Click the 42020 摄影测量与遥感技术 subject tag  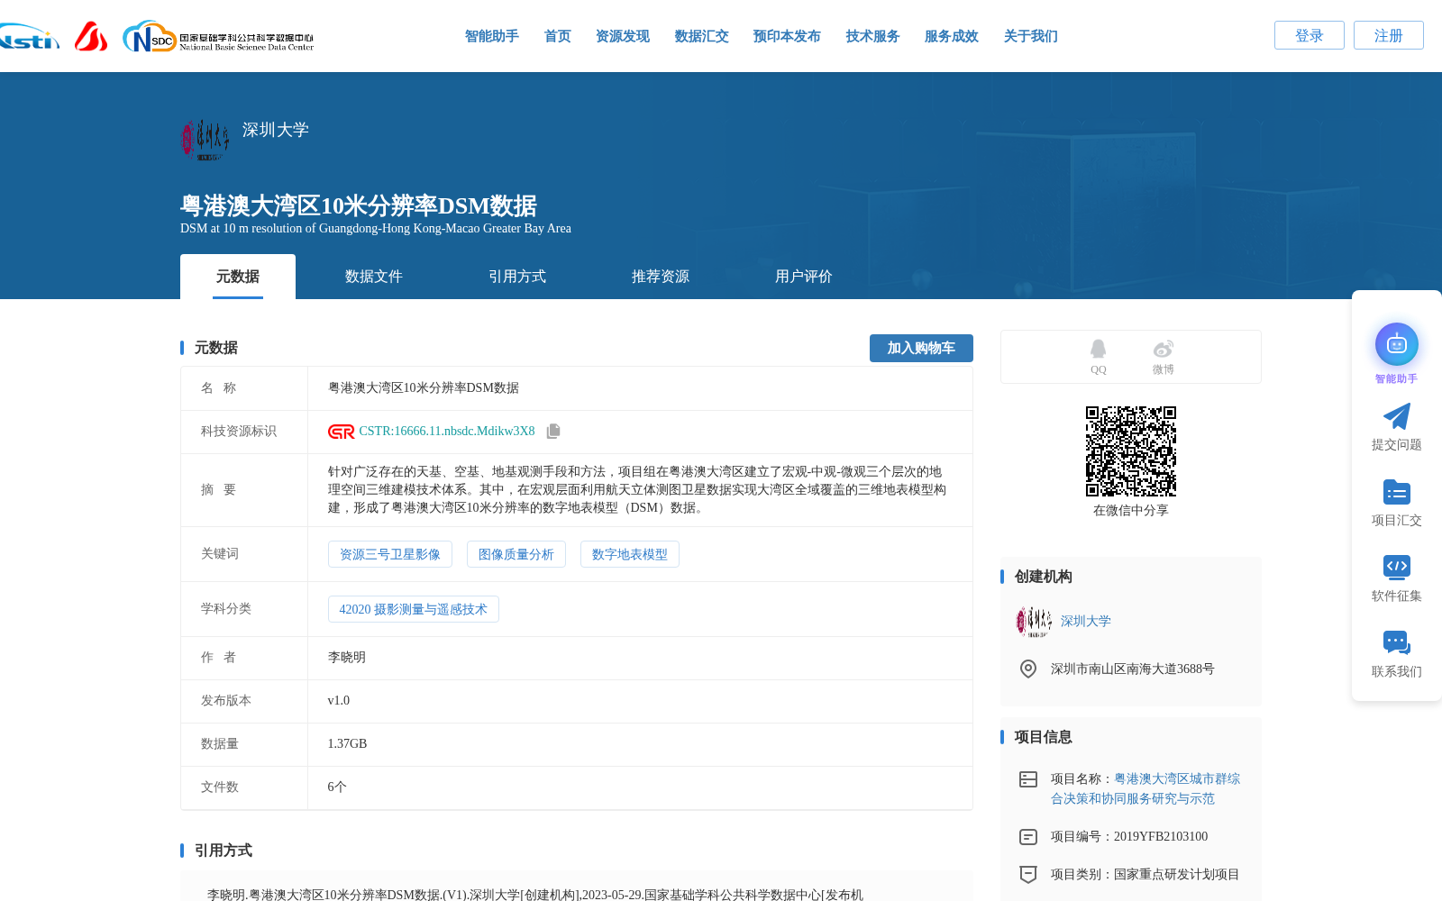click(414, 609)
